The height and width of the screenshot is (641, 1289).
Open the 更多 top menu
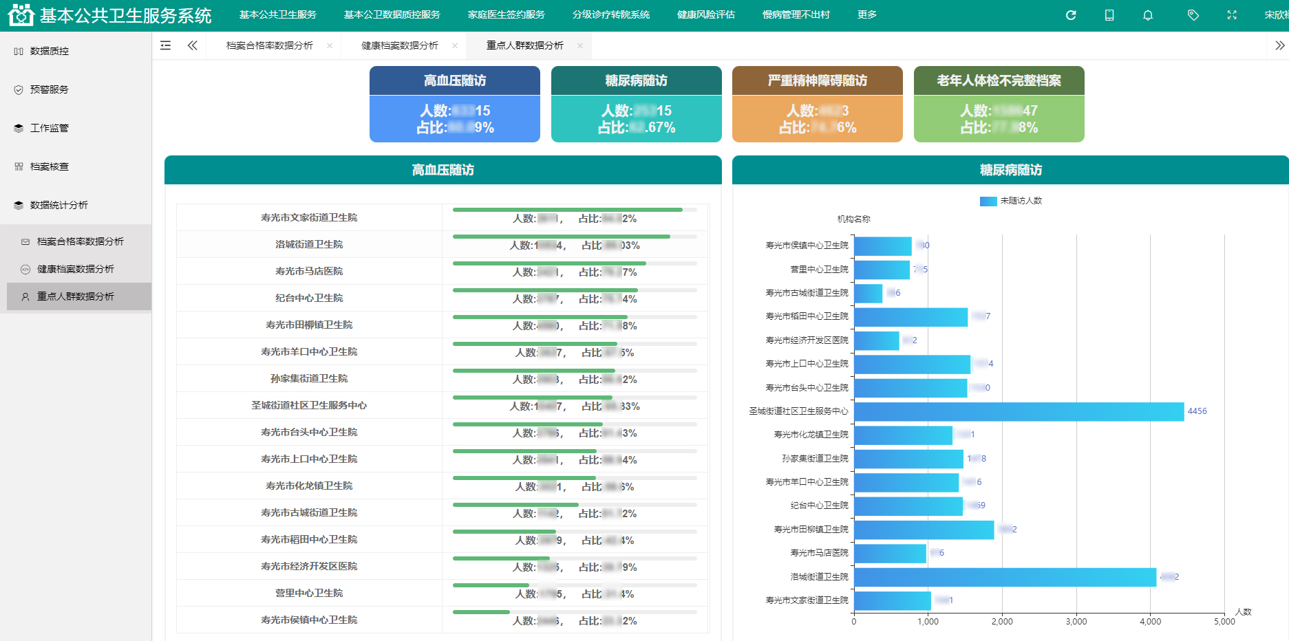(866, 14)
